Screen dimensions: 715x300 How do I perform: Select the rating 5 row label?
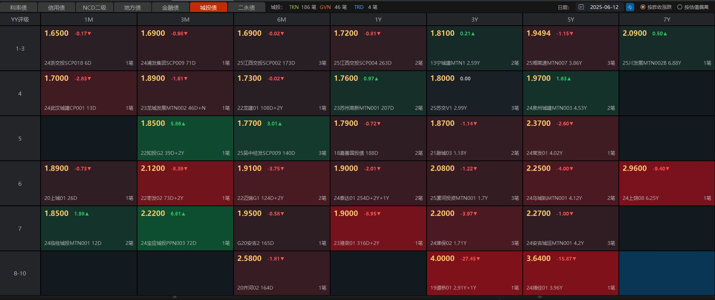click(x=20, y=138)
